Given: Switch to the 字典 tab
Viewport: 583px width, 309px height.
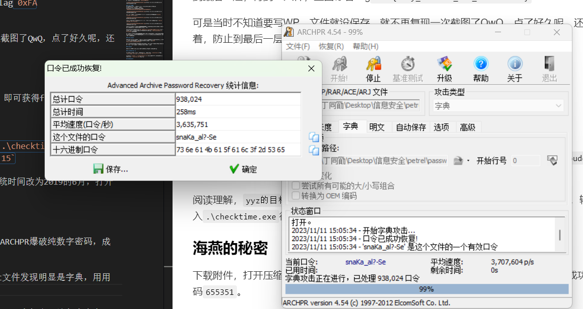Looking at the screenshot, I should click(350, 127).
